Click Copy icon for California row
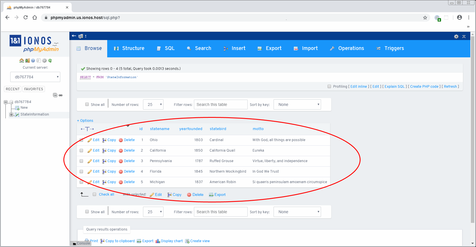 click(x=104, y=150)
